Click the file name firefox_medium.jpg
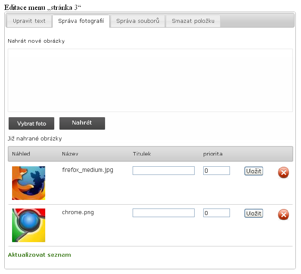 coord(87,170)
